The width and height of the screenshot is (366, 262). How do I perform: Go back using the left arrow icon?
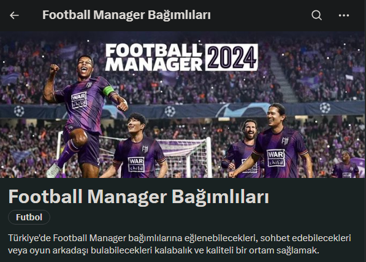(x=14, y=15)
